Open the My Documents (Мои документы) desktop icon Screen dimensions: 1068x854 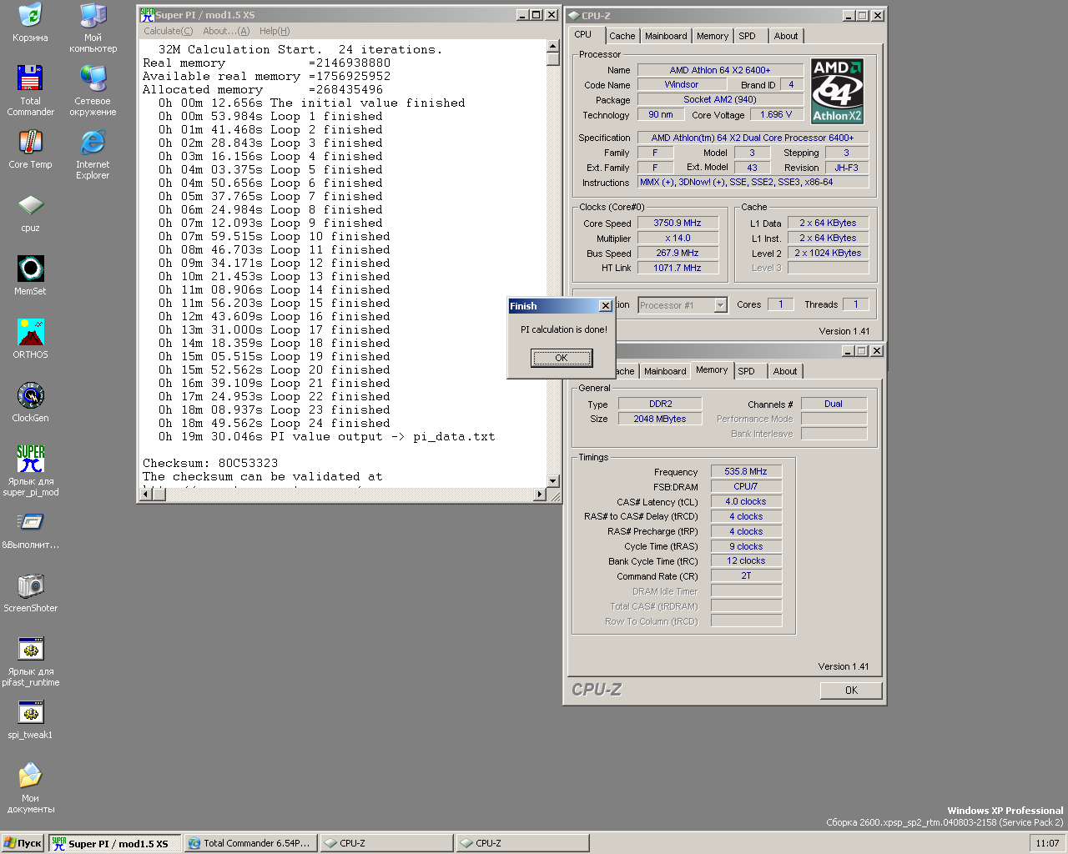[x=30, y=787]
